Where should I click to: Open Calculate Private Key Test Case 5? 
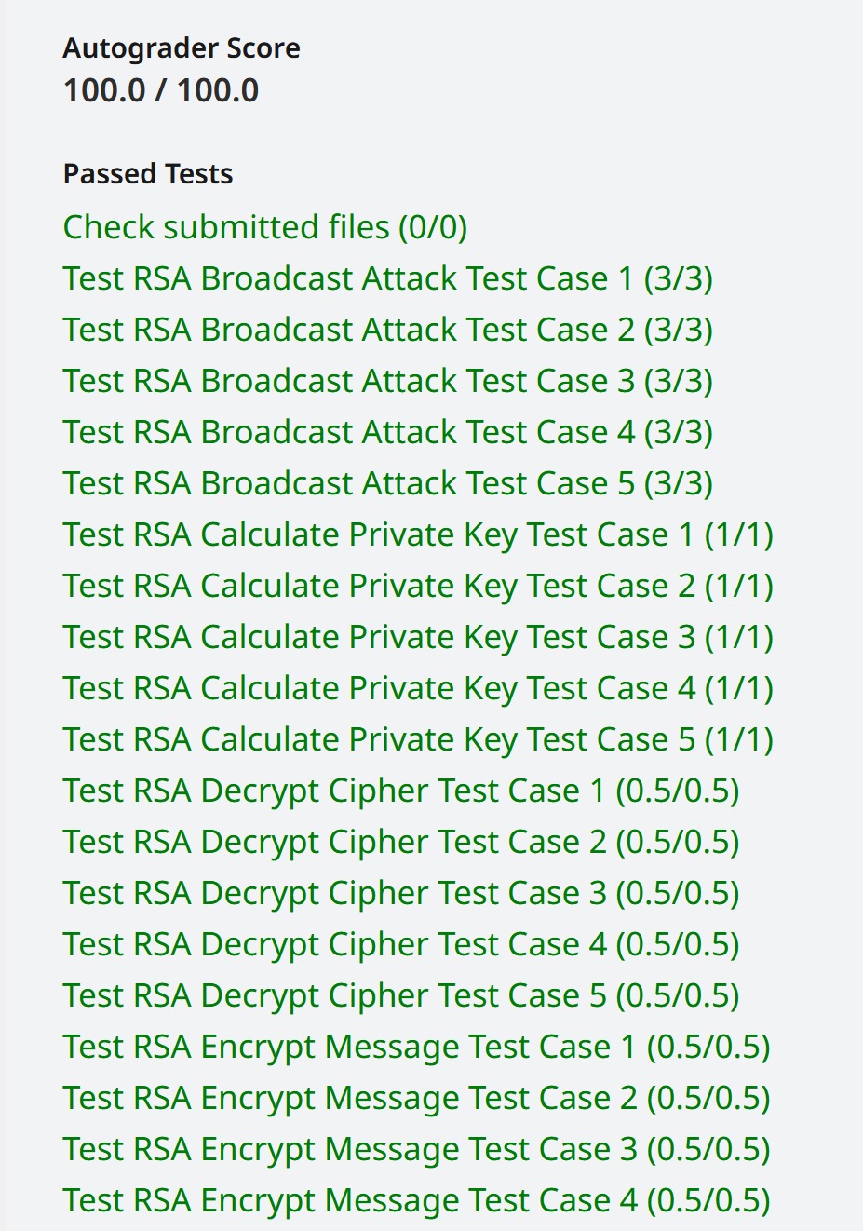[x=418, y=739]
